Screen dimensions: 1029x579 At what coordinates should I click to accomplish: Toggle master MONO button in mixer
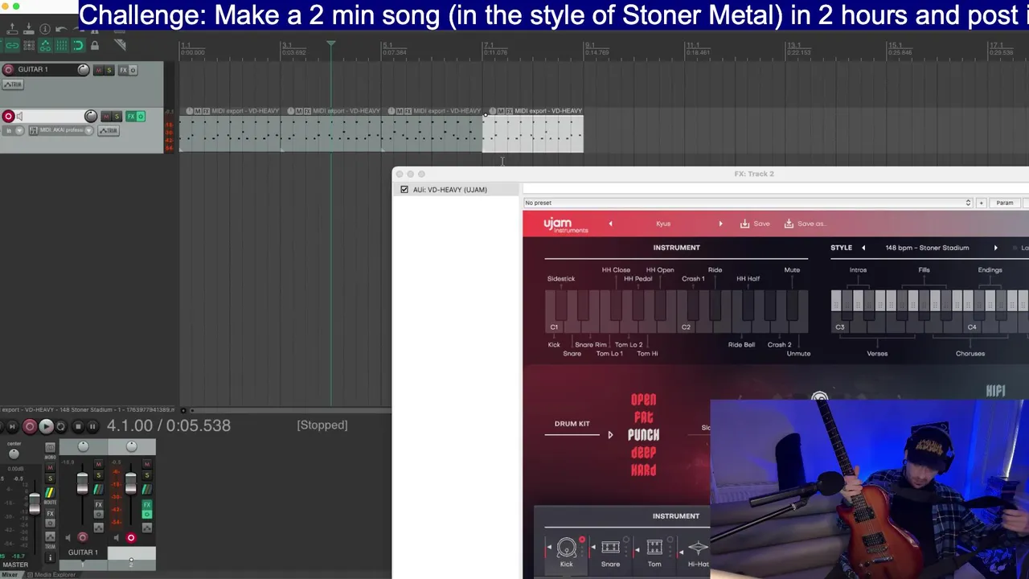pos(50,448)
